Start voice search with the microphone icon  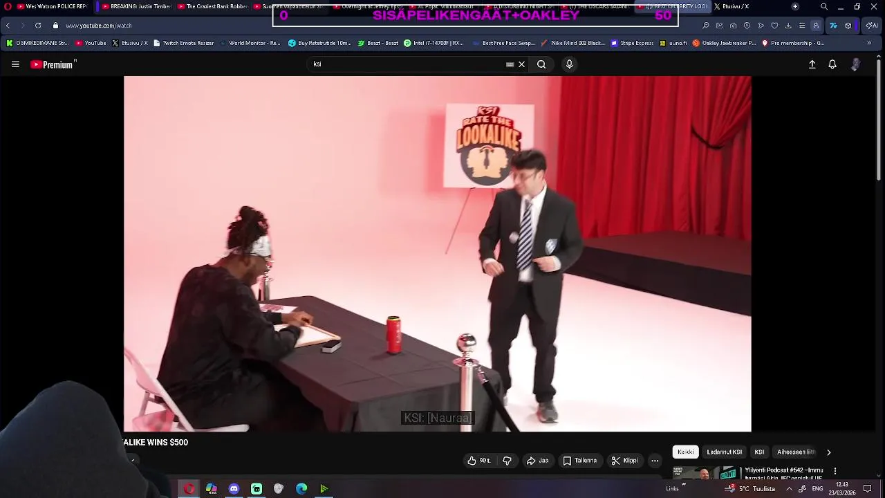569,64
